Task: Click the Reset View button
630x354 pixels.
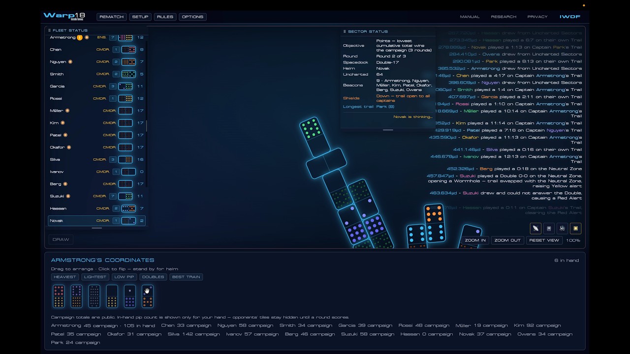Action: point(544,240)
